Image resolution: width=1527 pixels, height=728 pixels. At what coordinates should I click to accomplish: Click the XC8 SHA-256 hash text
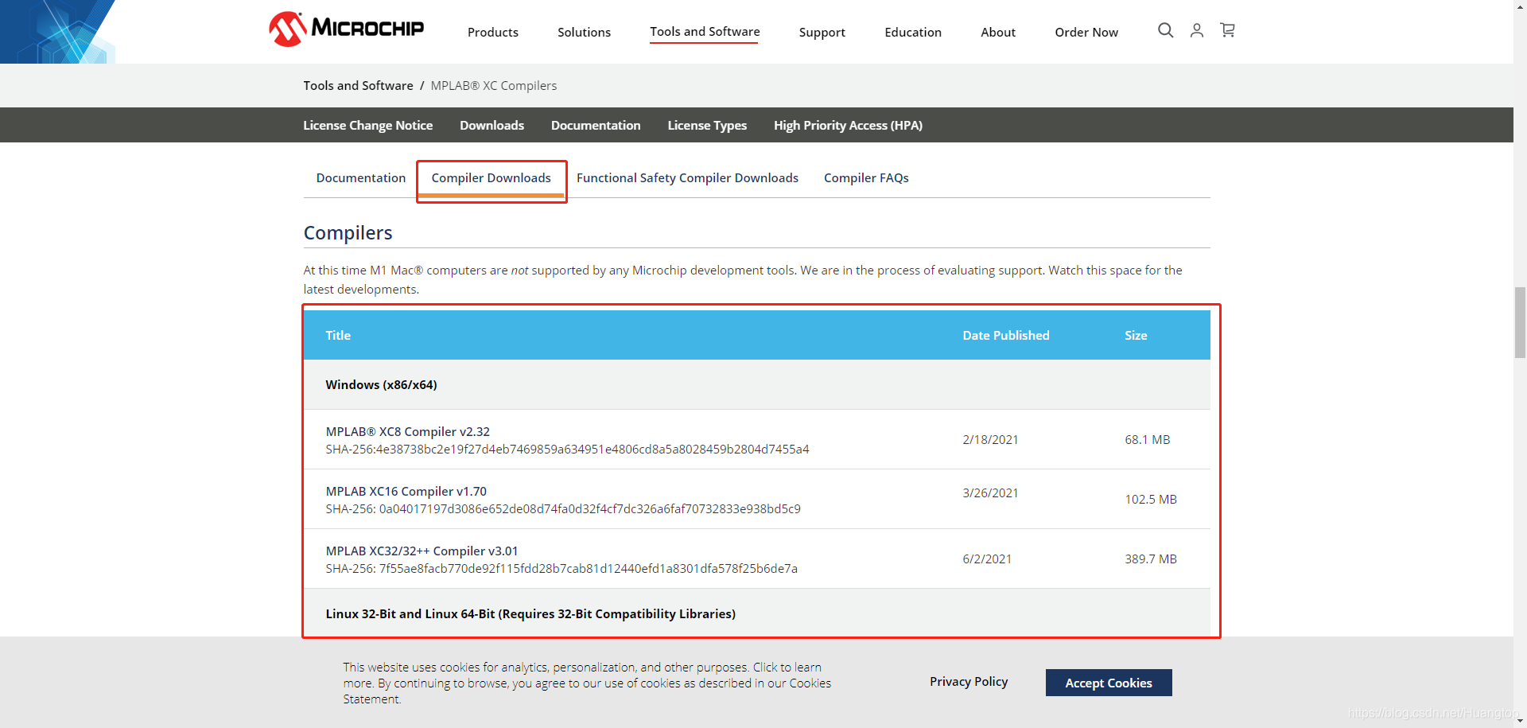[x=567, y=449]
